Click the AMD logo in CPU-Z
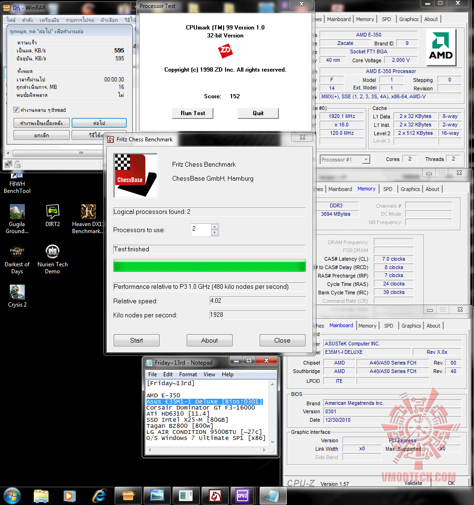The height and width of the screenshot is (505, 474). click(440, 47)
